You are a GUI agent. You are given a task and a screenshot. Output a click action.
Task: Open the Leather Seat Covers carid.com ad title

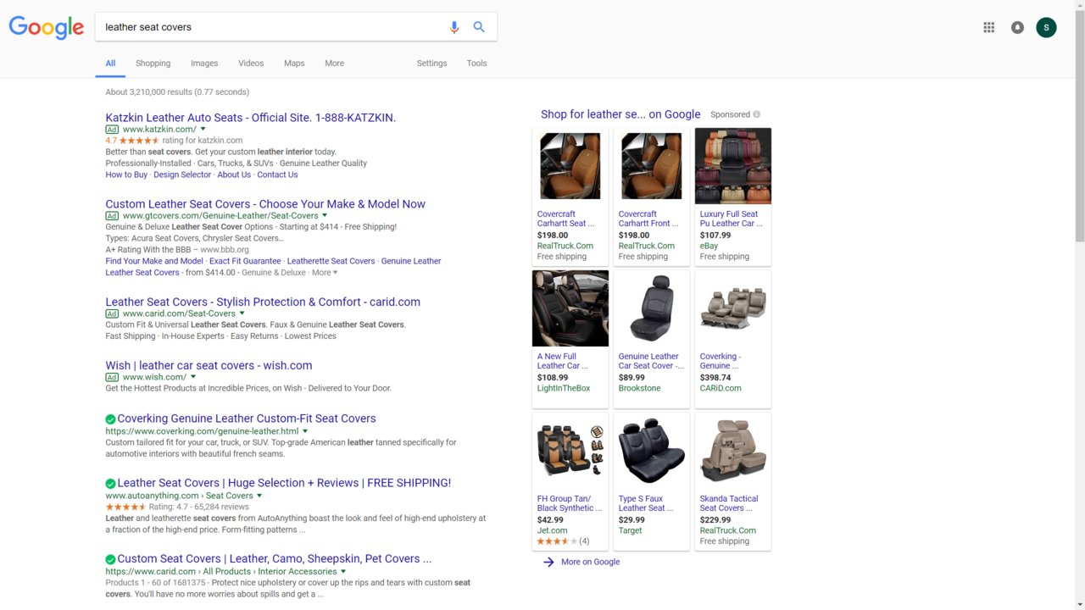[263, 302]
